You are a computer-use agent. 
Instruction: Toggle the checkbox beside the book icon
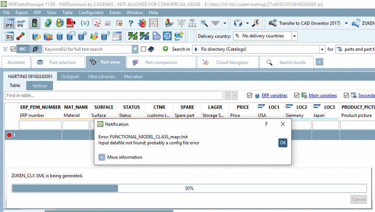pyautogui.click(x=143, y=49)
